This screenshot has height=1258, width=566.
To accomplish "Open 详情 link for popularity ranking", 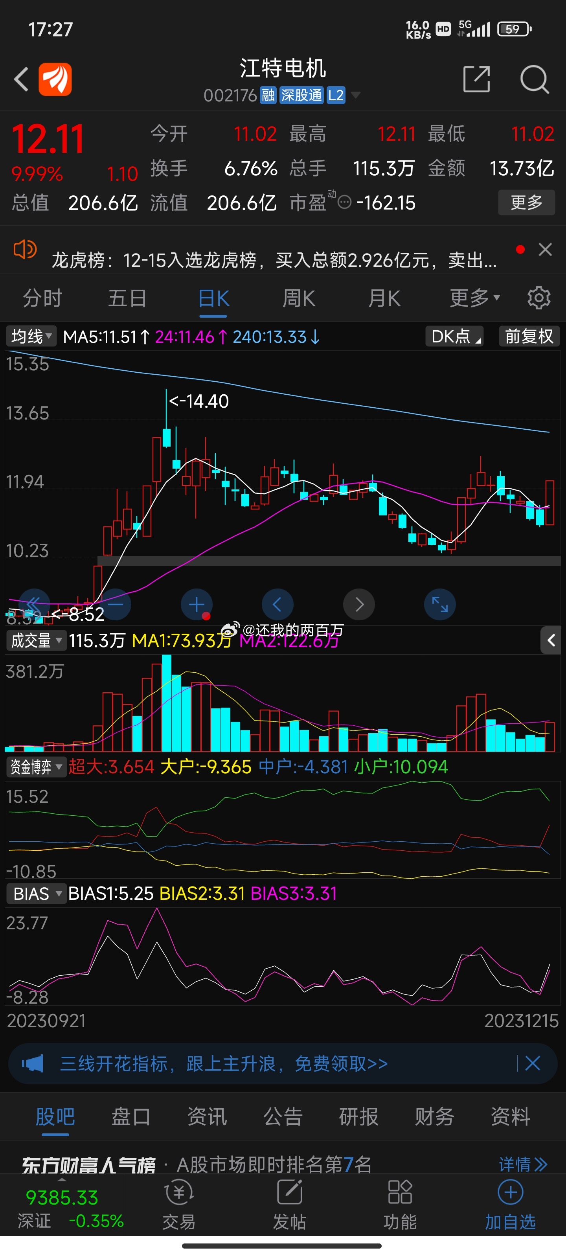I will [523, 1164].
